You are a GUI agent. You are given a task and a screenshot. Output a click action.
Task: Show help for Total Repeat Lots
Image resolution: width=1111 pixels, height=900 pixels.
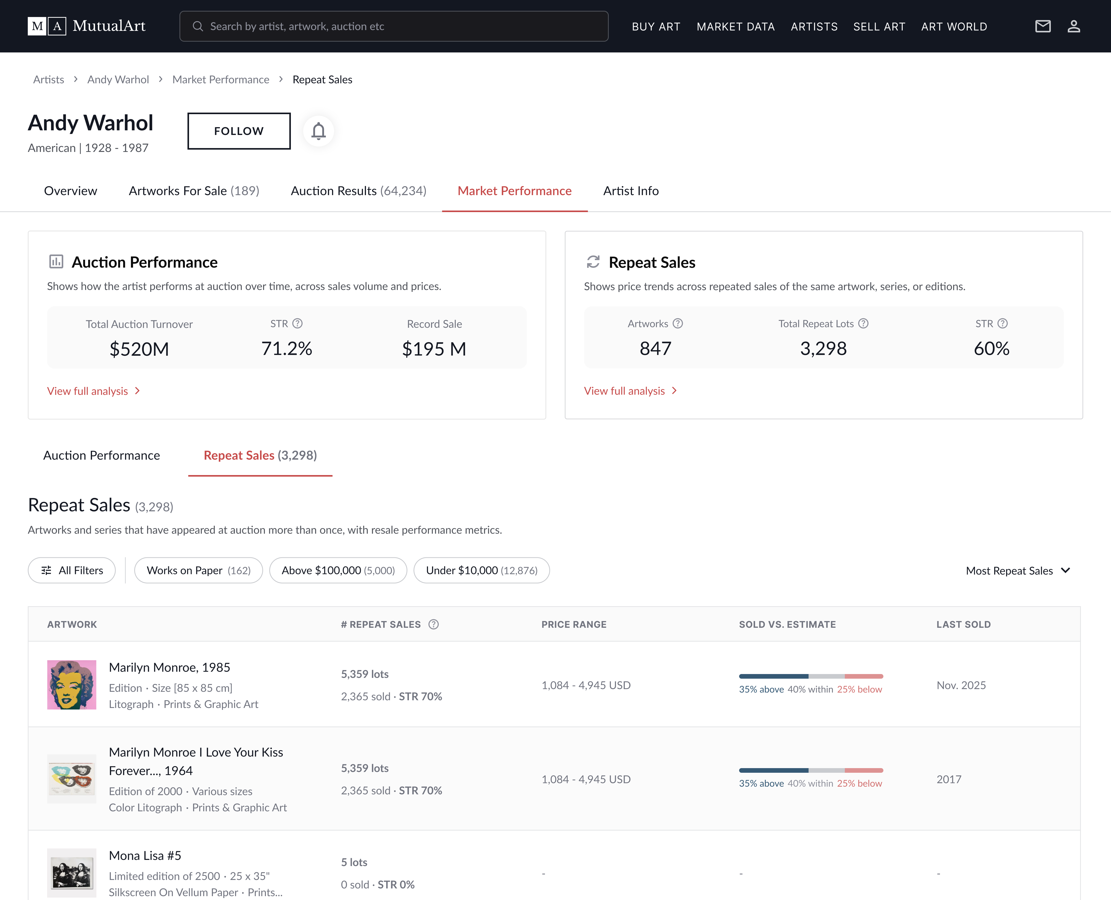863,323
